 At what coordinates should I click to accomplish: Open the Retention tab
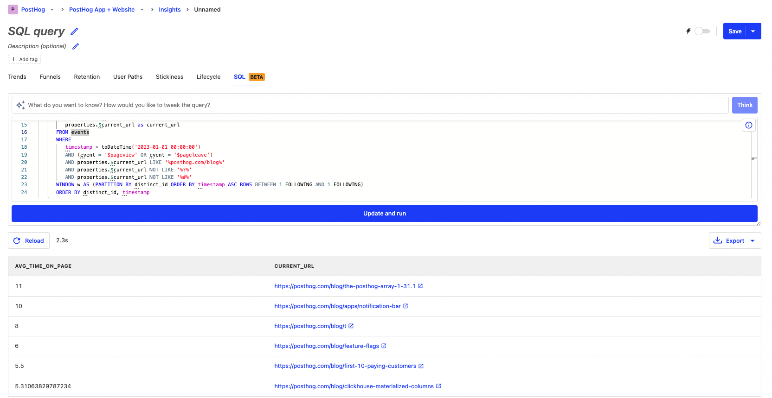click(x=87, y=77)
